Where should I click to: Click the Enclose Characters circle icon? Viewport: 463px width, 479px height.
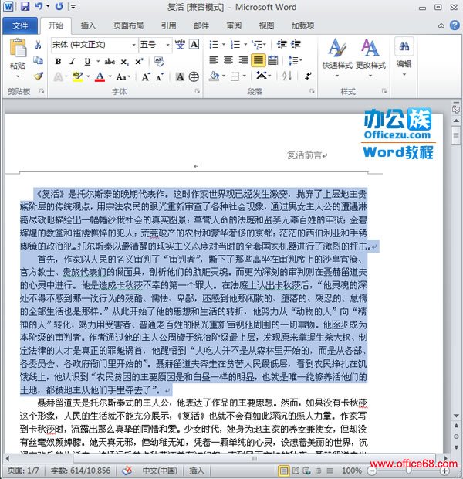tap(194, 76)
